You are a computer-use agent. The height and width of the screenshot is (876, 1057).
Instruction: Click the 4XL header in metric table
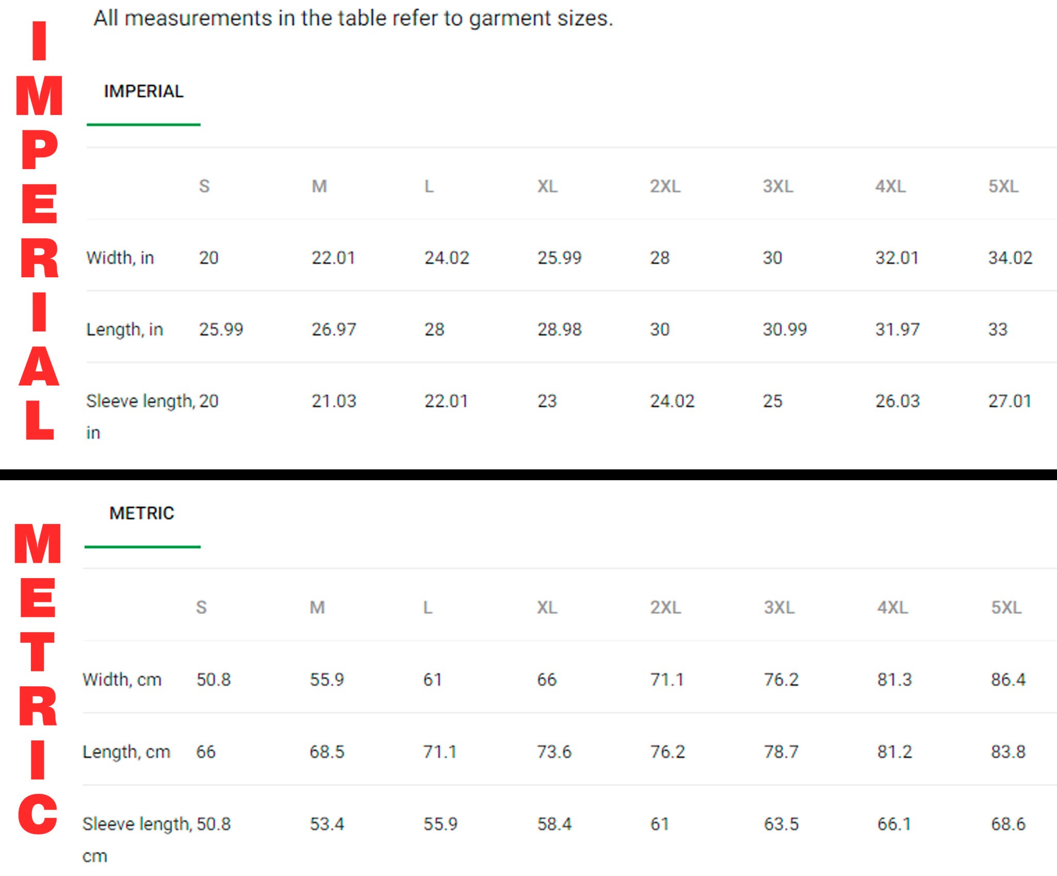tap(893, 608)
